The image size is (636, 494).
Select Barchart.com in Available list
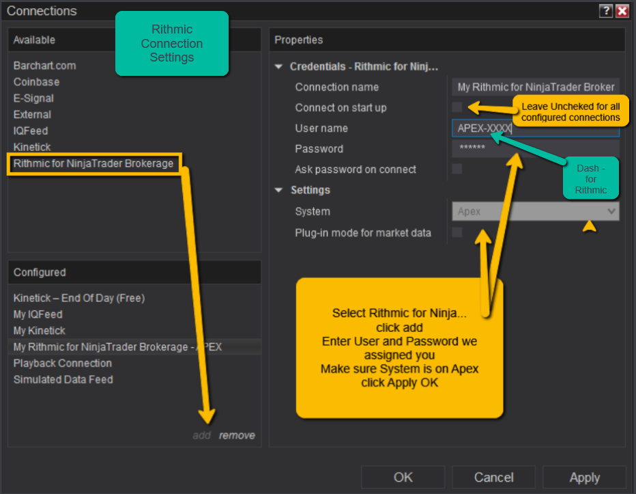(44, 66)
